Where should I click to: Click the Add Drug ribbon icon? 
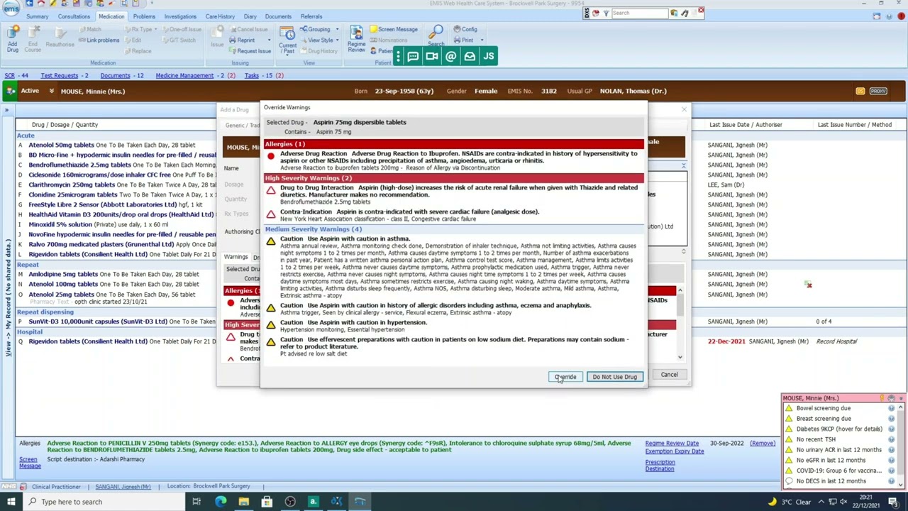[13, 38]
